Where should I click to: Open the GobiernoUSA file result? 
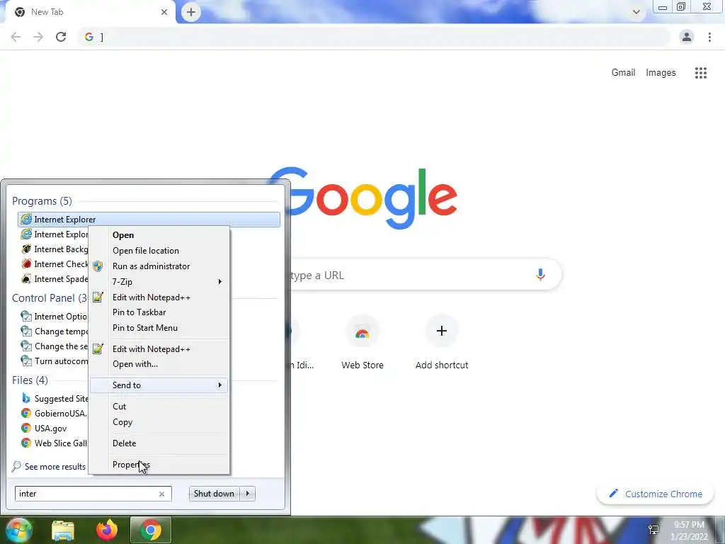54,413
